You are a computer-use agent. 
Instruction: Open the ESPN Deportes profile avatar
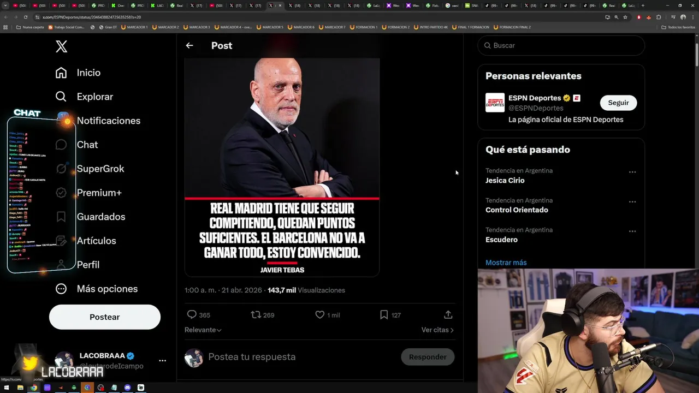(495, 103)
